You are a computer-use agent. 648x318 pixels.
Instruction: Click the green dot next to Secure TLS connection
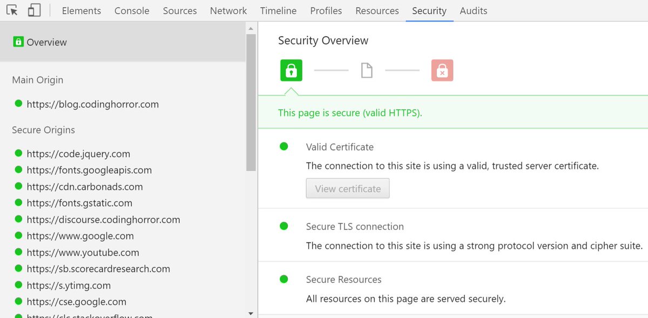click(284, 226)
